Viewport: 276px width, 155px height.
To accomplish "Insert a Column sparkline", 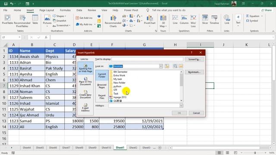I will coord(184,20).
